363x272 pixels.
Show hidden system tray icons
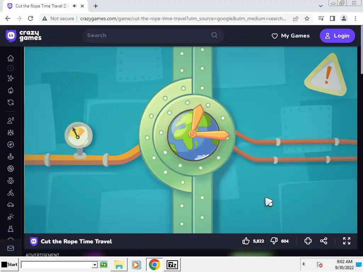point(303,264)
